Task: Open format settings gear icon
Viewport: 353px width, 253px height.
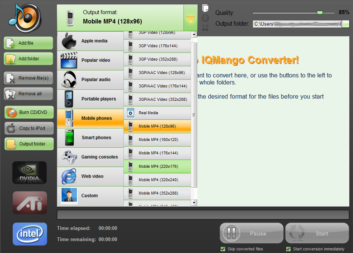Action: point(205,18)
